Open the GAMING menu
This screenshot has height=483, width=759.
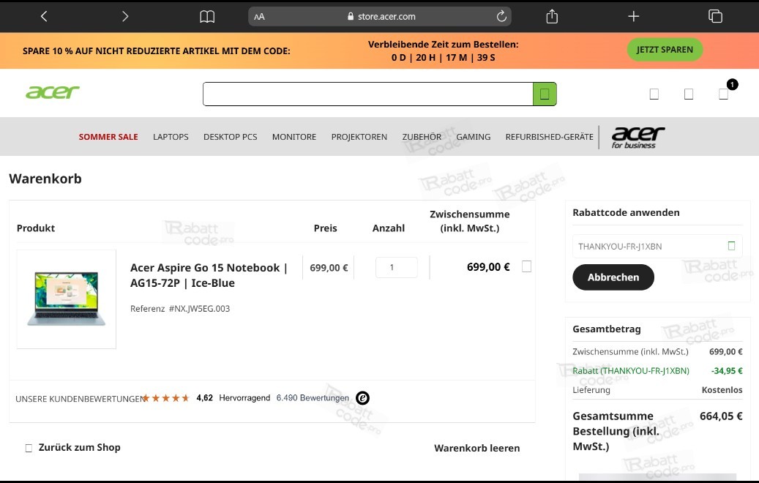tap(474, 137)
